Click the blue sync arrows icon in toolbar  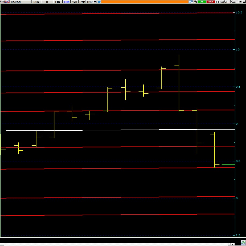pos(191,2)
